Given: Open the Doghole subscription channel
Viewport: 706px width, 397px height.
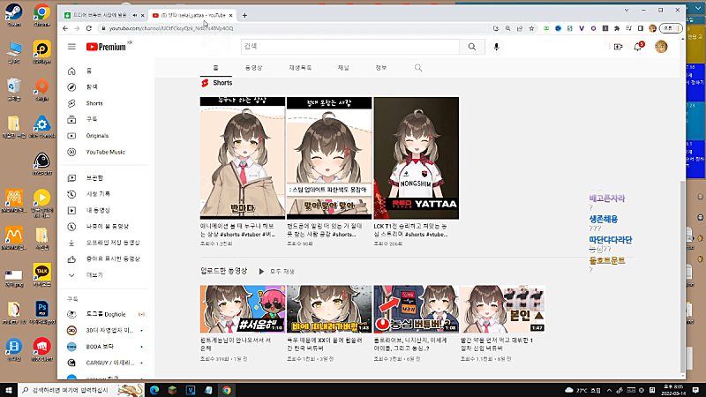Looking at the screenshot, I should [106, 314].
